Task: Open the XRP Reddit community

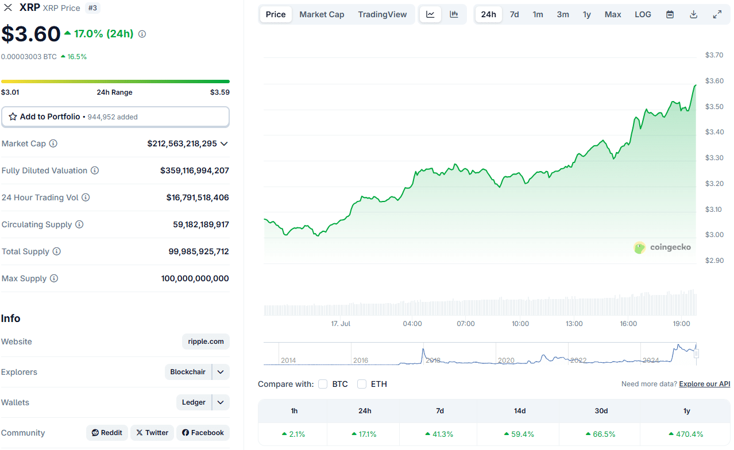Action: coord(107,432)
